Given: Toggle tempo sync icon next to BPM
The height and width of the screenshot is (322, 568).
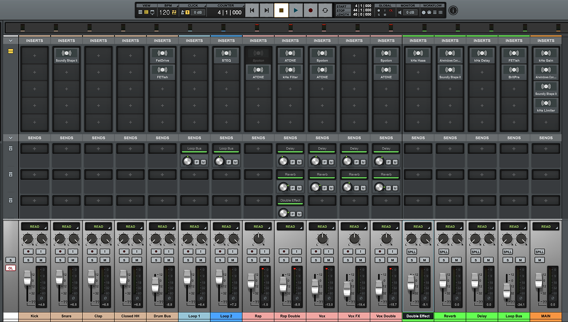Looking at the screenshot, I should tap(174, 12).
